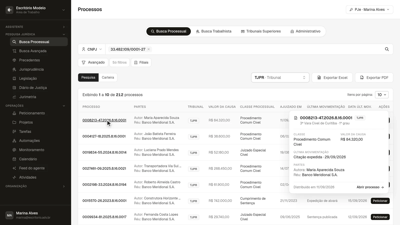Open process link 0008213-47.2026.8.16.0001

click(104, 120)
